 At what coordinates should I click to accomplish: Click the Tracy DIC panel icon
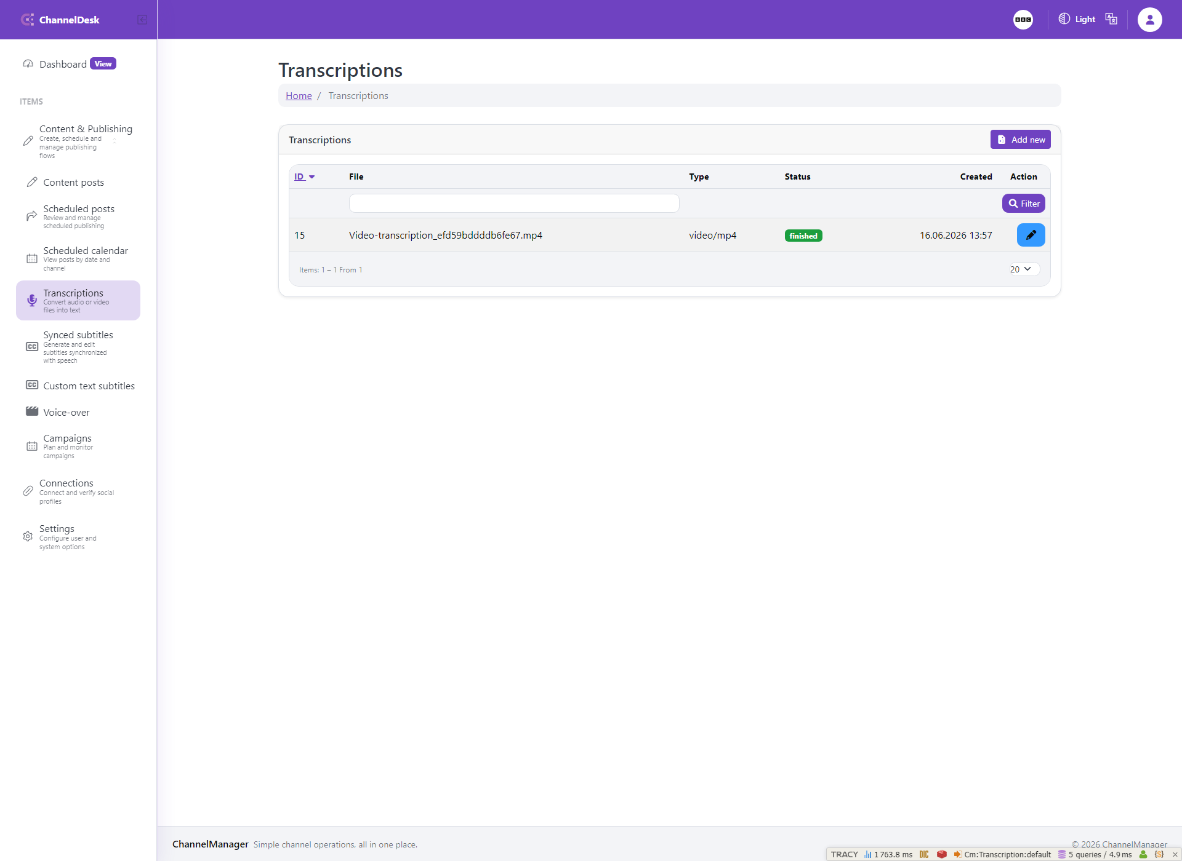pyautogui.click(x=924, y=854)
